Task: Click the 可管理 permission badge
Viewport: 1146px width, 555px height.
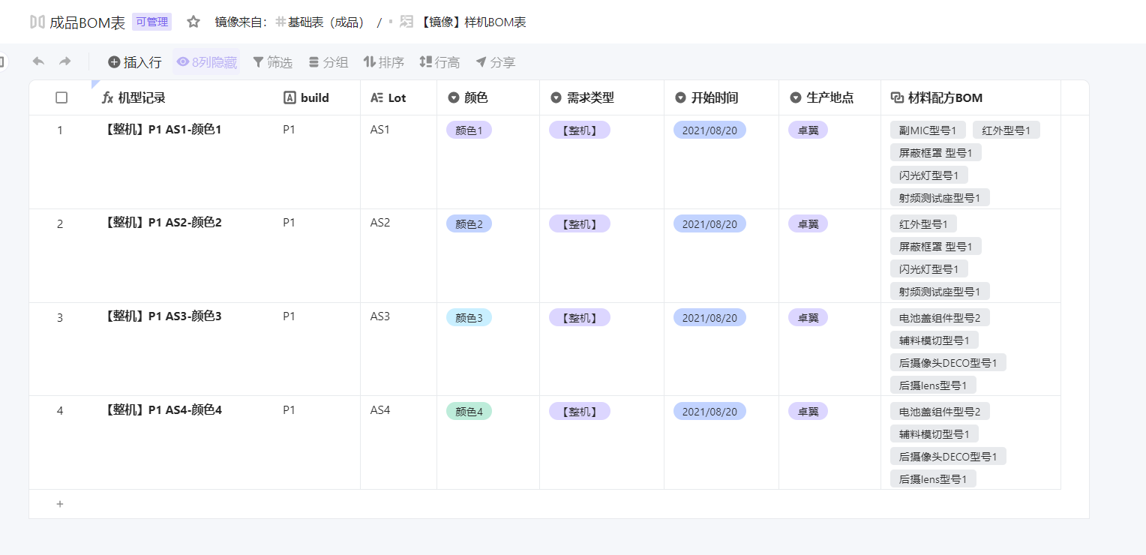Action: 151,22
